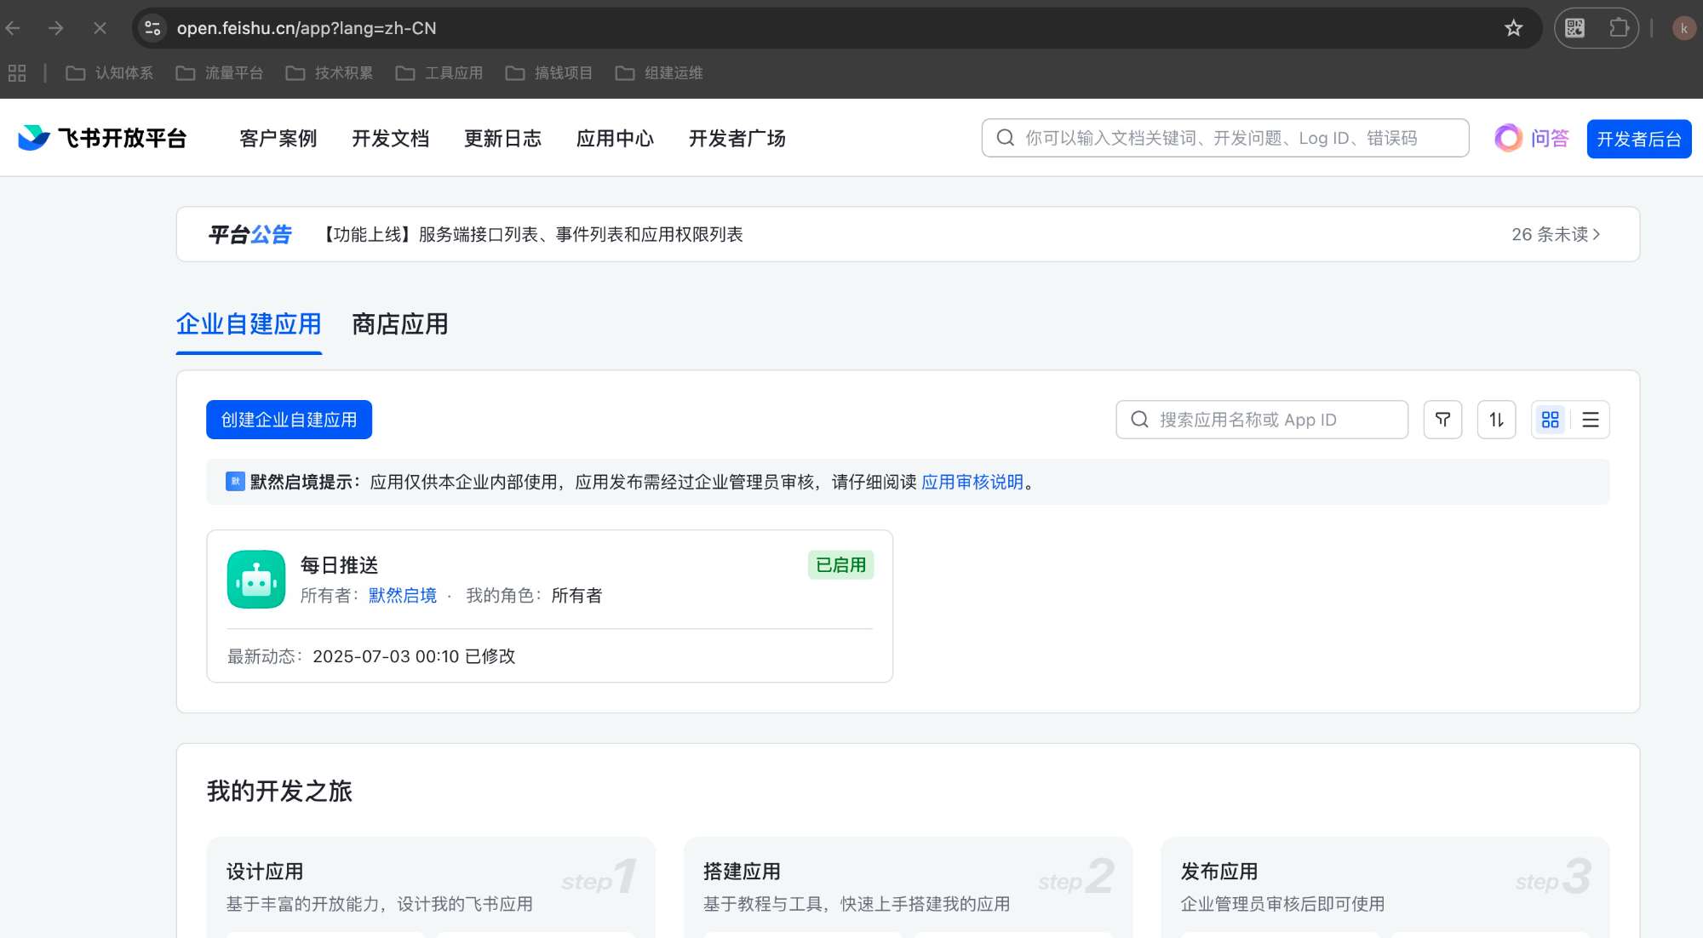Open the 应用审核说明 link
This screenshot has width=1703, height=938.
click(972, 482)
